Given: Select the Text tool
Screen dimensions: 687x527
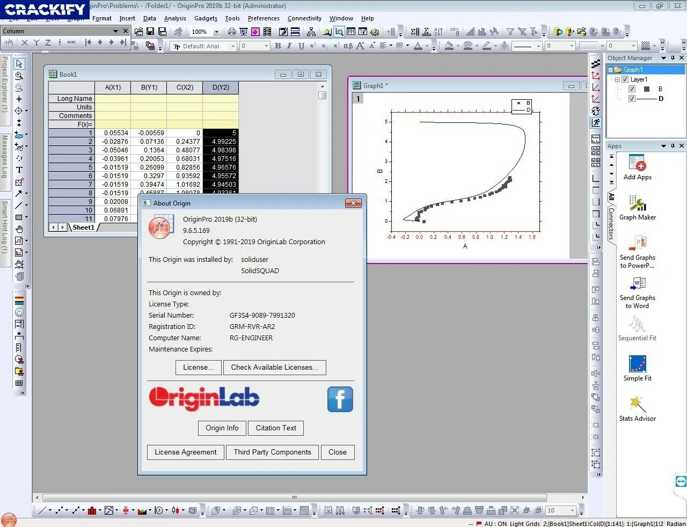Looking at the screenshot, I should (x=19, y=170).
